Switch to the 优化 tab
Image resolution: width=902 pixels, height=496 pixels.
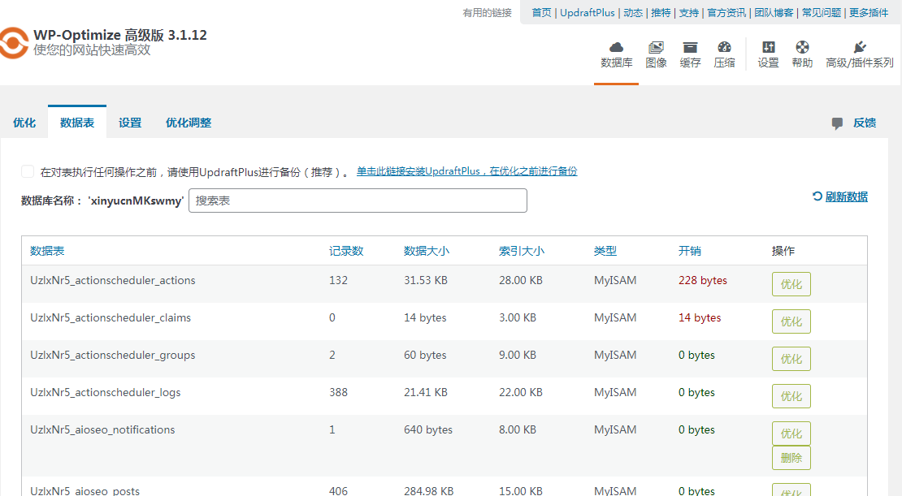[x=24, y=122]
